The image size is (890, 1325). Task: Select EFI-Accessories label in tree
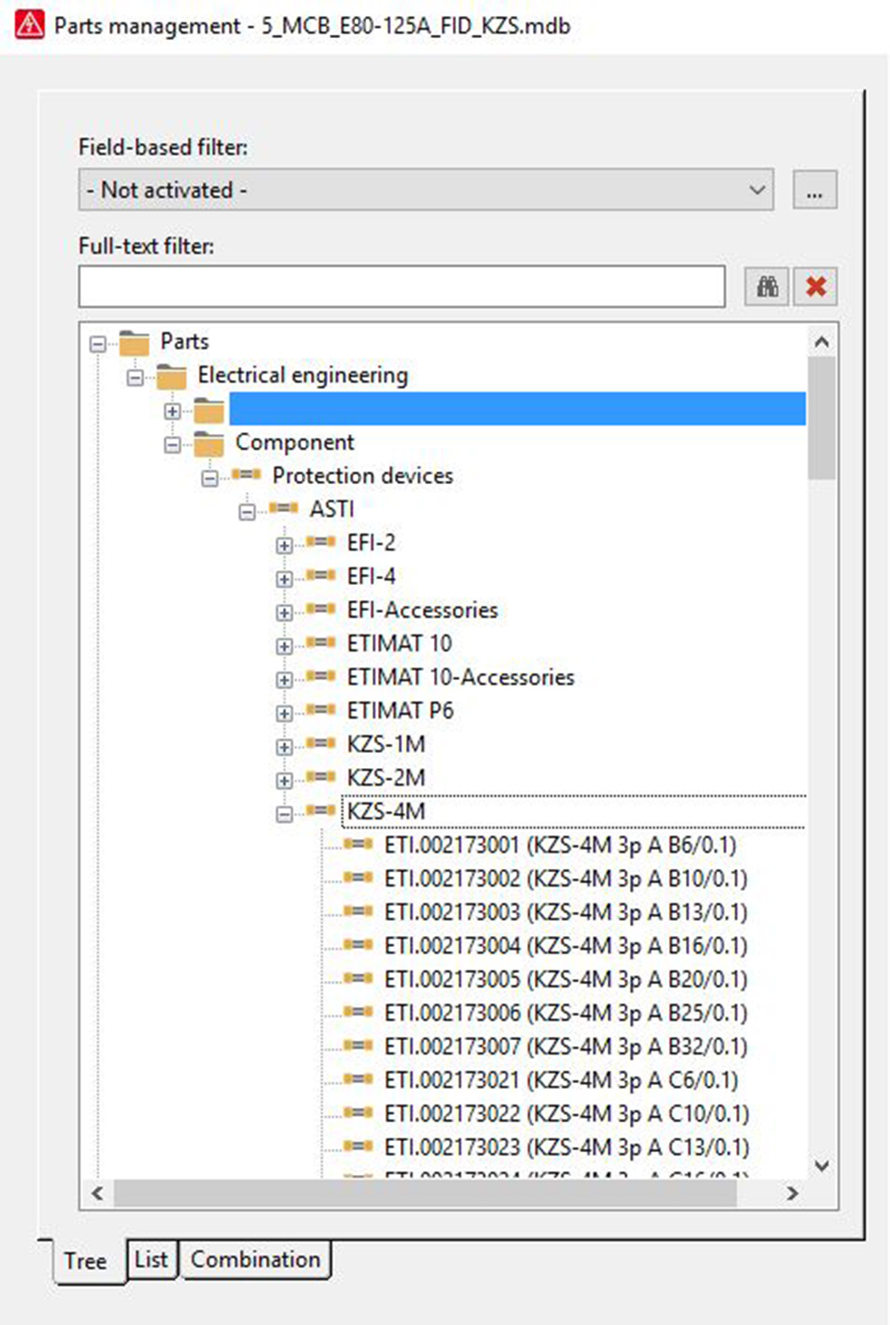[x=422, y=610]
